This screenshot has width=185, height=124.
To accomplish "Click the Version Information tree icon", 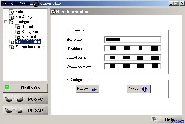I will [x=12, y=47].
